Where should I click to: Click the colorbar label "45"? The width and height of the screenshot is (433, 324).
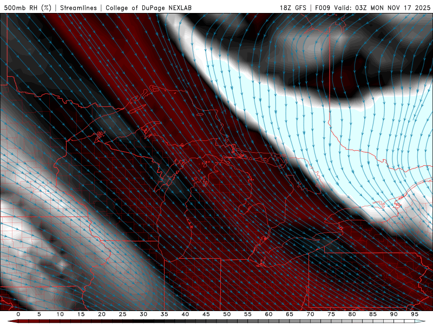click(x=206, y=314)
